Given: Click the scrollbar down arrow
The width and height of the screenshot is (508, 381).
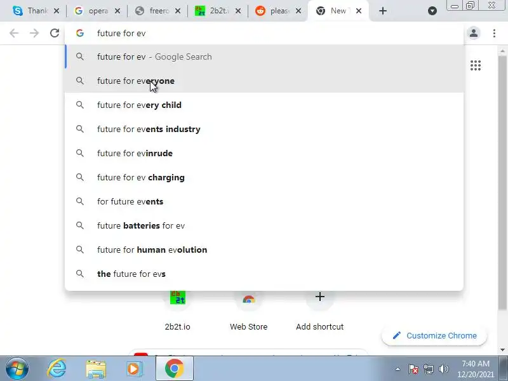Looking at the screenshot, I should 502,350.
